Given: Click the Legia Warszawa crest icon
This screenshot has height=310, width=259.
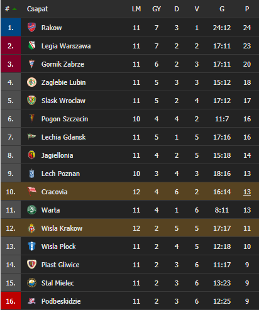Looking at the screenshot, I should 31,46.
